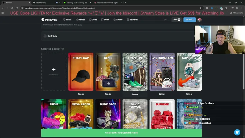Open the Deals navigation item
Screen dimensions: 245x138
93,20
